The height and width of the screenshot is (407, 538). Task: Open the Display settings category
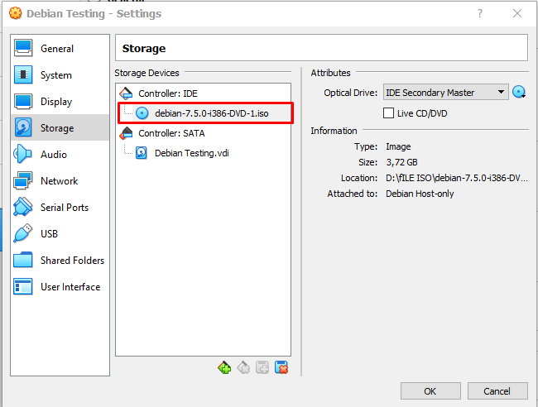coord(60,101)
